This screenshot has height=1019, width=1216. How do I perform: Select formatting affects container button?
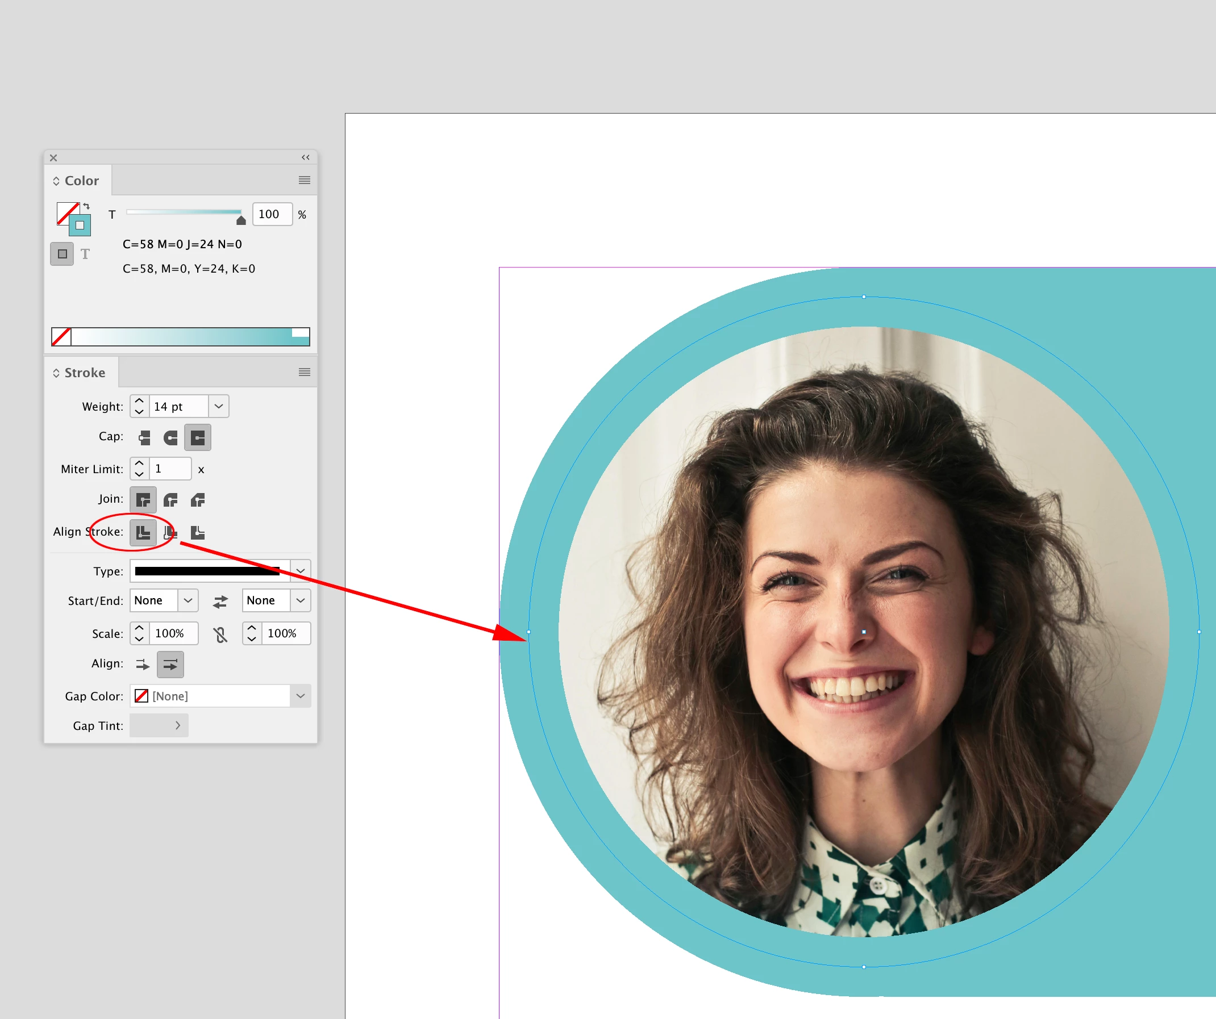pyautogui.click(x=62, y=253)
